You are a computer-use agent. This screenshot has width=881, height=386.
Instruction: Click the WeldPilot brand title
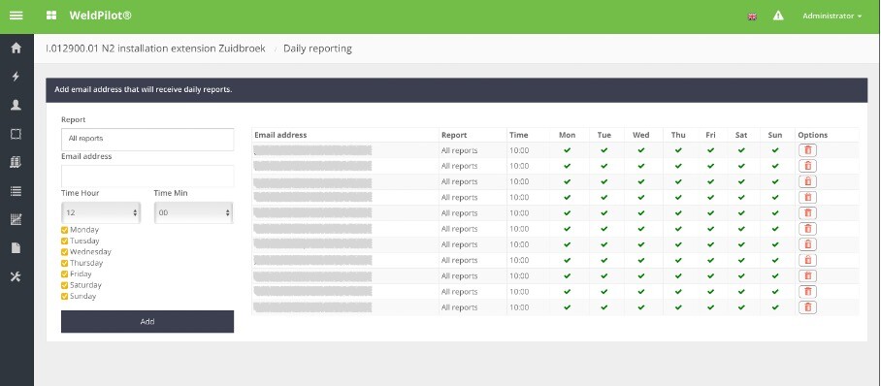101,16
